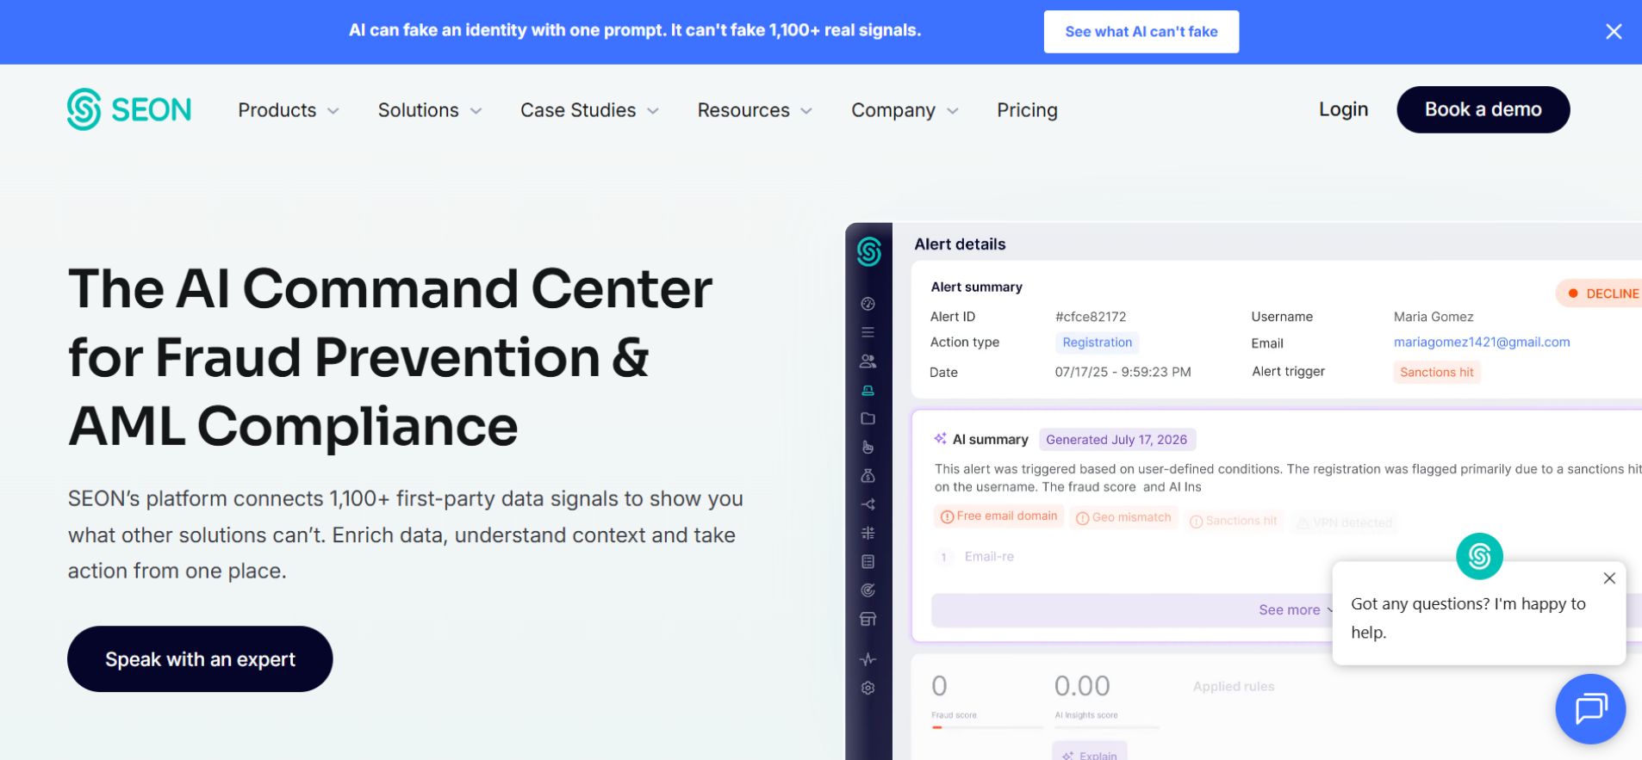Click Speak with an expert button
This screenshot has width=1642, height=760.
[x=200, y=659]
